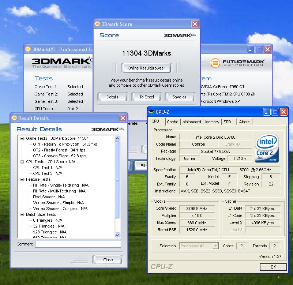Click the Result Details scrollbar thumb
The height and width of the screenshot is (285, 293).
117,180
